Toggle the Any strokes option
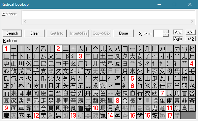The height and width of the screenshot is (121, 198). pos(178,32)
